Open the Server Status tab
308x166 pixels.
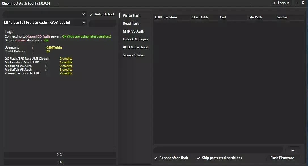click(x=134, y=55)
